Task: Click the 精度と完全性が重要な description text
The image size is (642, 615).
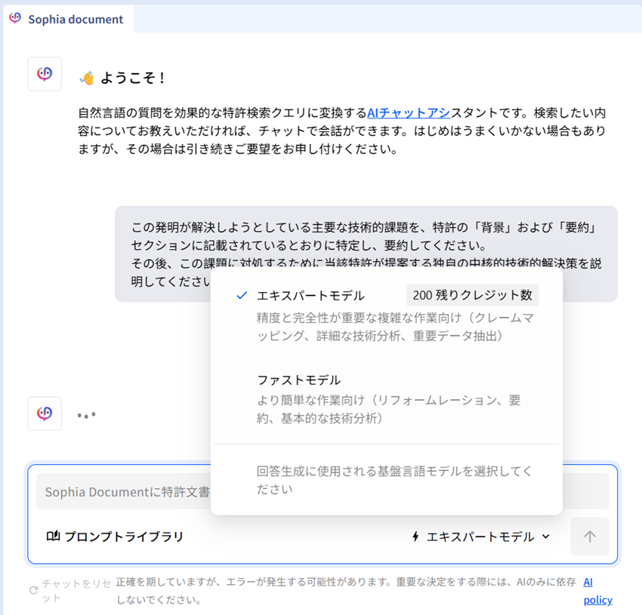Action: pyautogui.click(x=395, y=327)
